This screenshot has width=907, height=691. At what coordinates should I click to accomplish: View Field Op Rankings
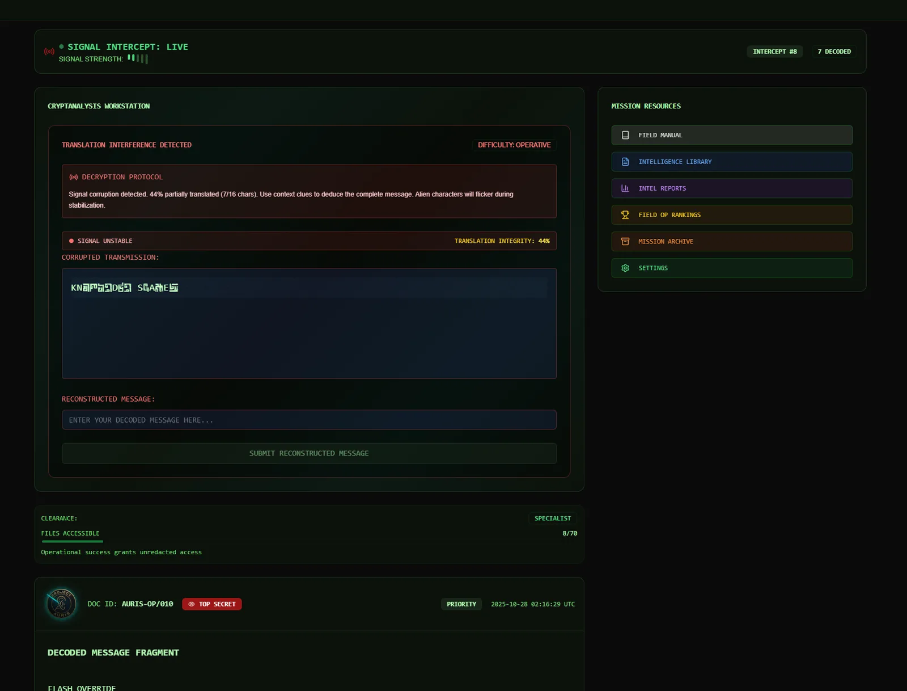point(732,215)
